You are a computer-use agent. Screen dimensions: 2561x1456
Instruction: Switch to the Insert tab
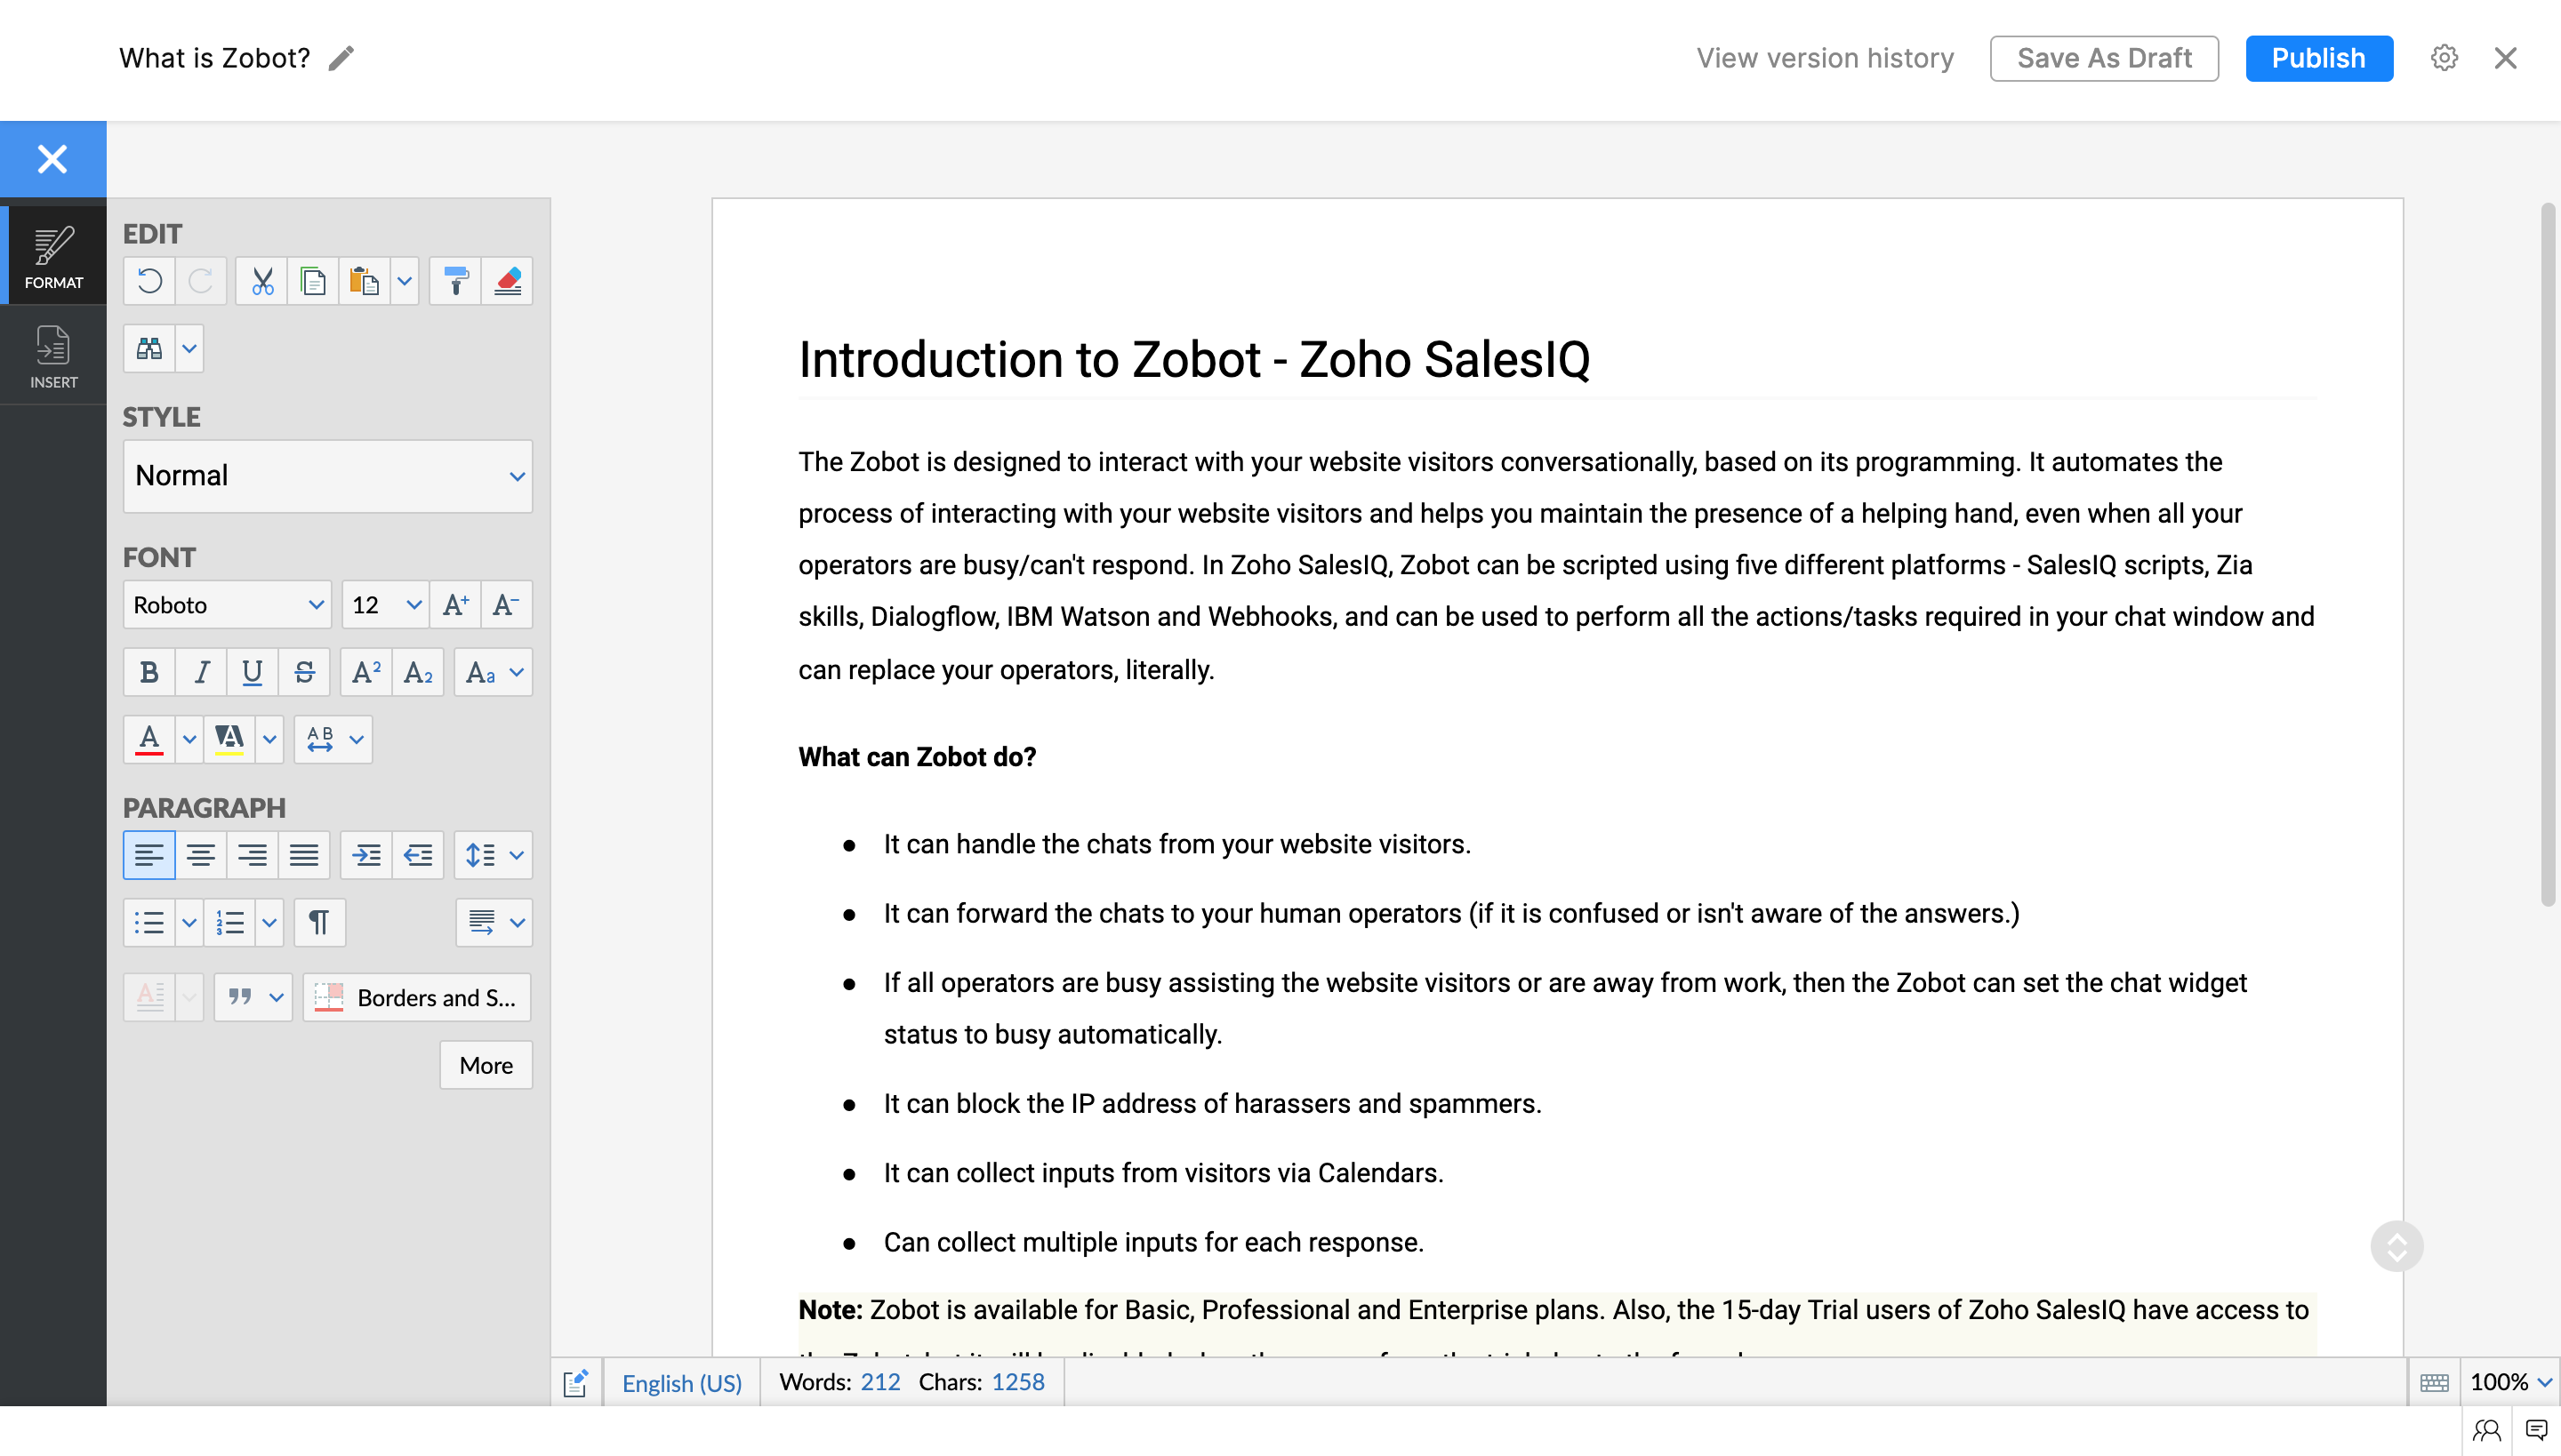pyautogui.click(x=53, y=356)
